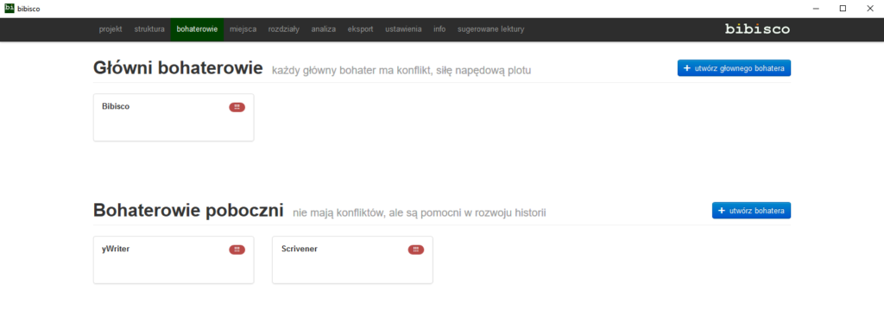Close the bibisco window
This screenshot has width=884, height=329.
coord(870,9)
